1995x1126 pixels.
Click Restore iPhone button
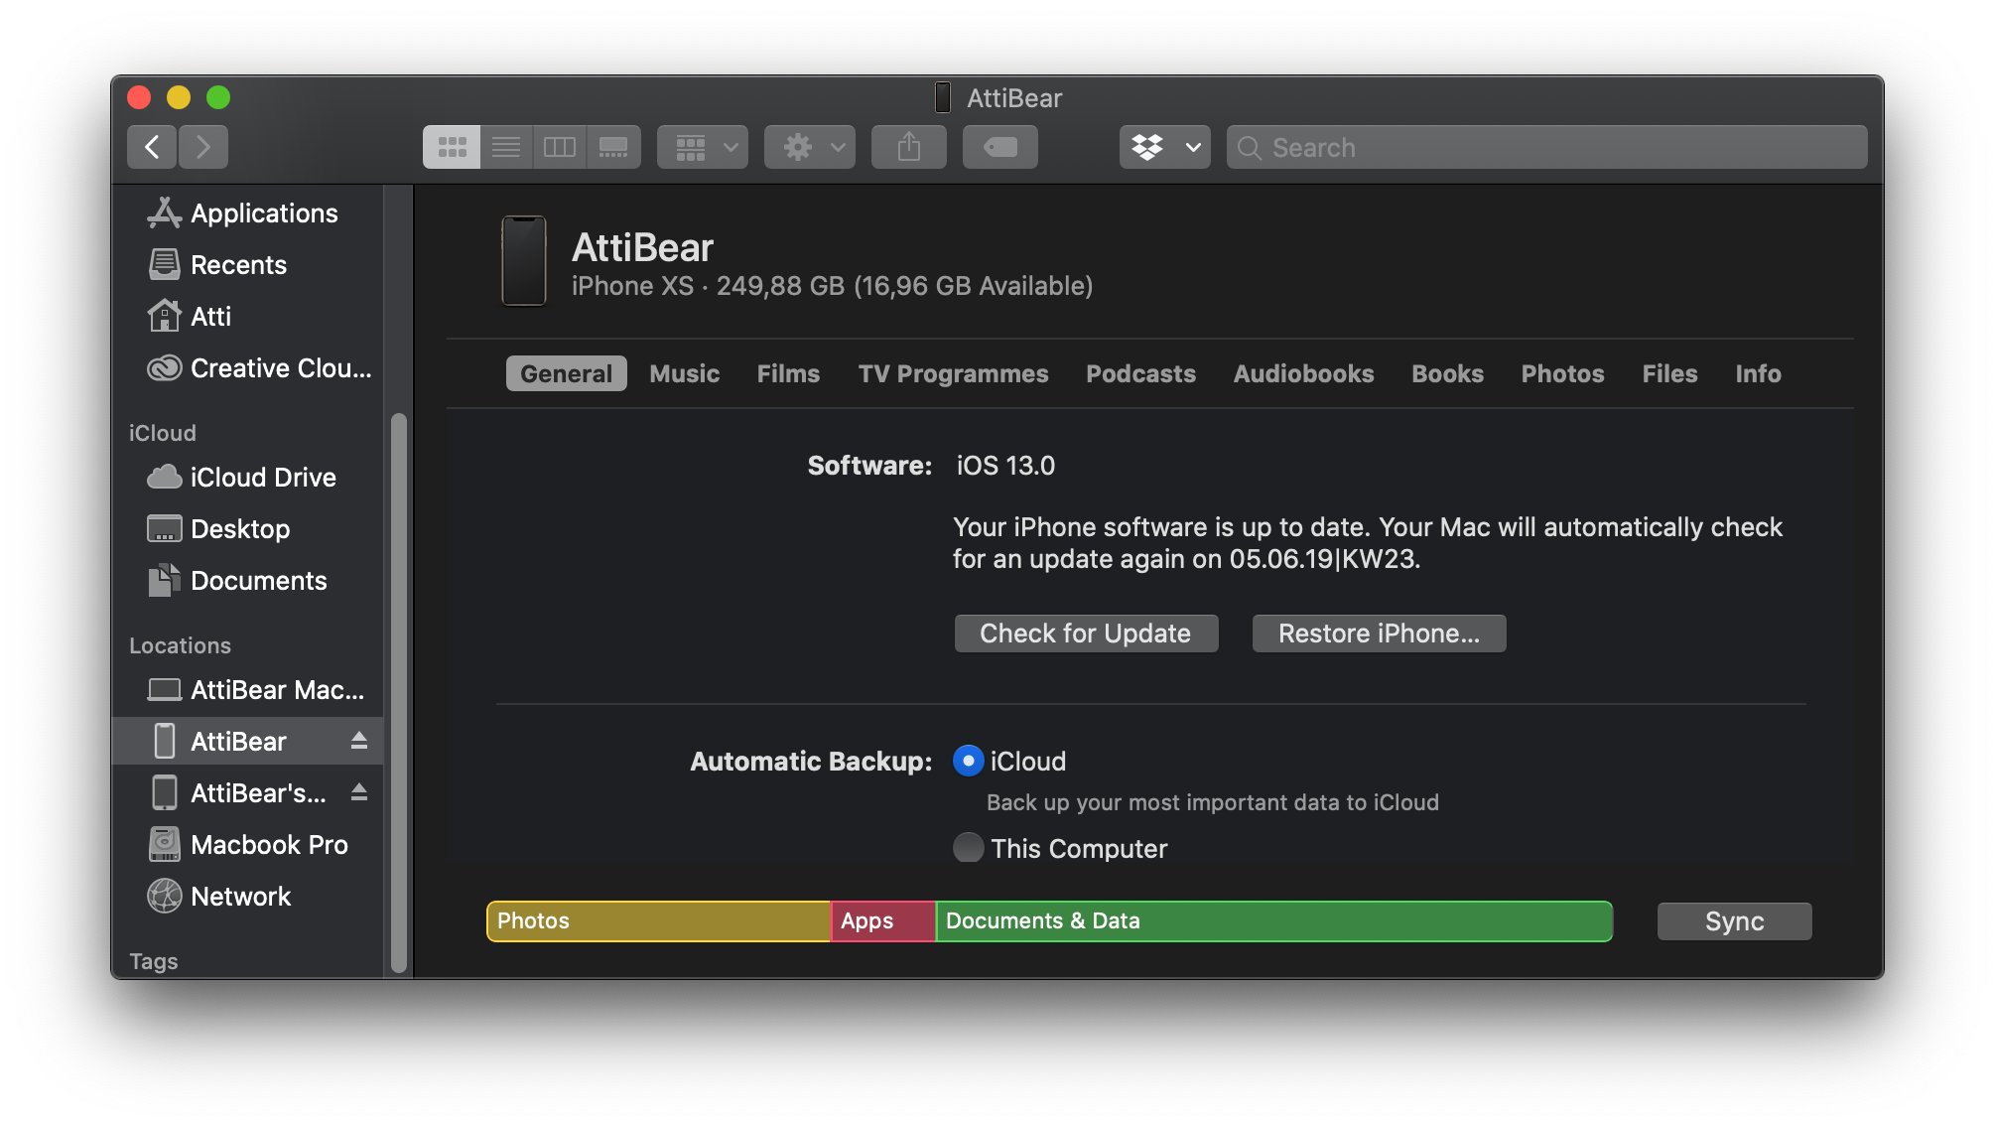pyautogui.click(x=1377, y=633)
